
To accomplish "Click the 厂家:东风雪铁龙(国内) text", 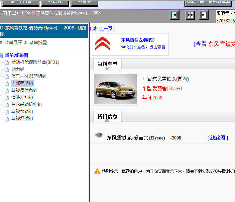I will (165, 79).
